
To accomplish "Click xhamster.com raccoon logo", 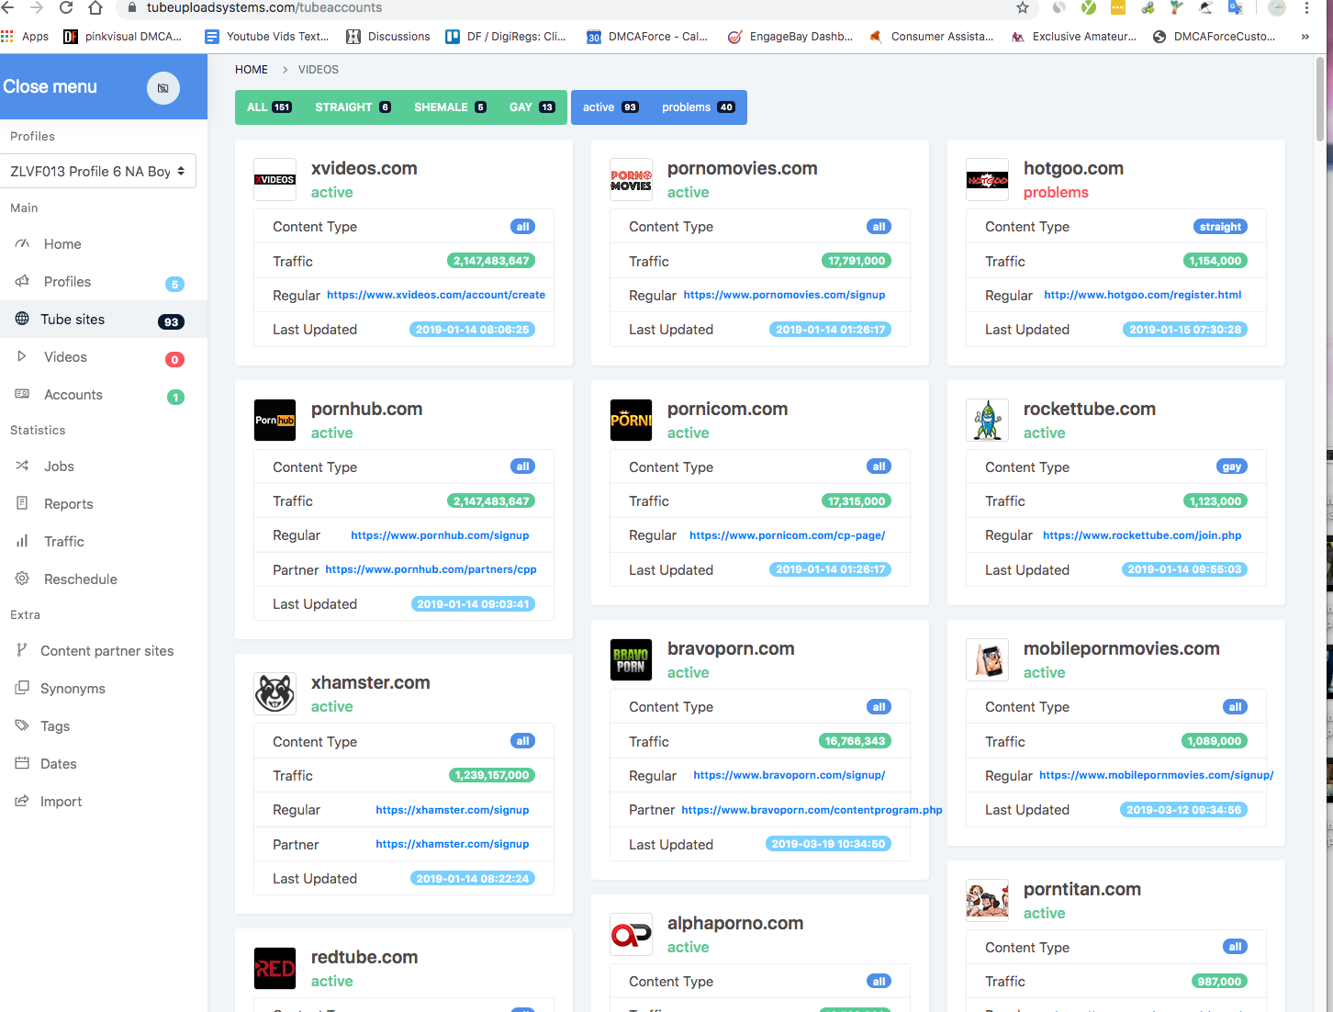I will pyautogui.click(x=275, y=694).
